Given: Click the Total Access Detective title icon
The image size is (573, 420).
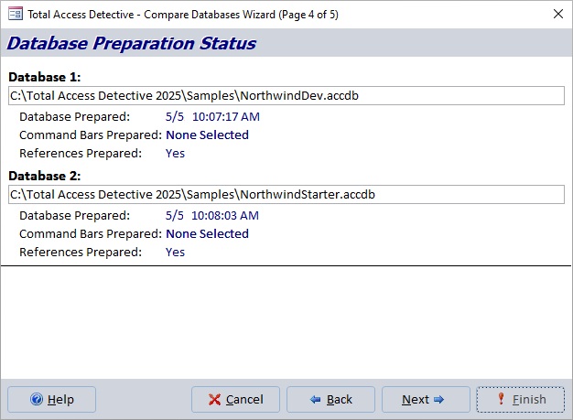Looking at the screenshot, I should (16, 15).
